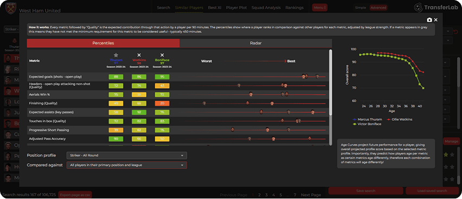Viewport: 462px width, 199px height.
Task: Click Boniface's face marker on Expected goals row
Action: click(317, 76)
